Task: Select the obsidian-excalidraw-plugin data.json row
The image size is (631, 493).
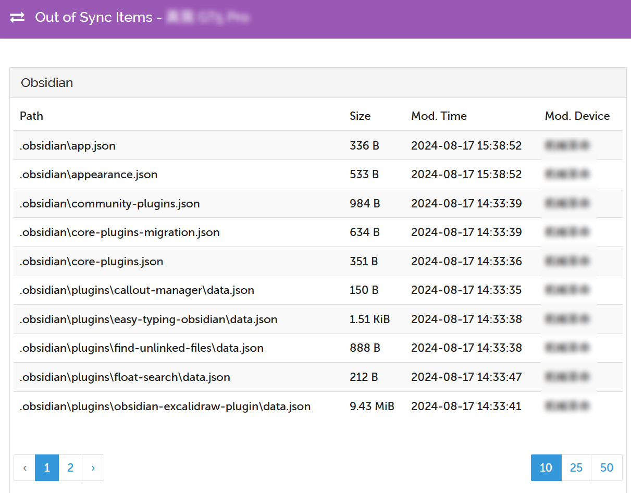Action: point(165,406)
